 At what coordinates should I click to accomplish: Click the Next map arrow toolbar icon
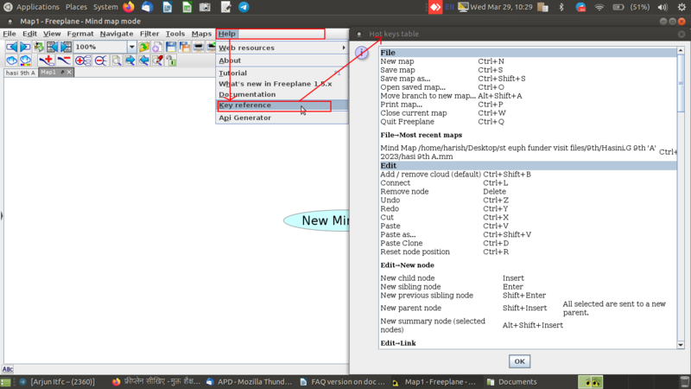tap(25, 47)
